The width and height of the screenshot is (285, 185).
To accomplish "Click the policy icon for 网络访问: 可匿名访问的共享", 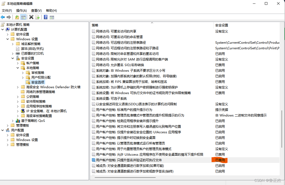I will 93,31.
